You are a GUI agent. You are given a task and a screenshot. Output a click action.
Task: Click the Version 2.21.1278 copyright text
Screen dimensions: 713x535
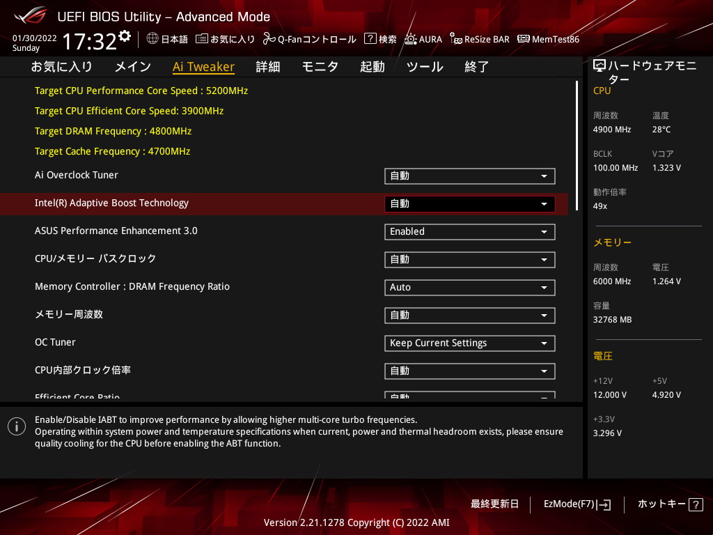click(x=356, y=522)
